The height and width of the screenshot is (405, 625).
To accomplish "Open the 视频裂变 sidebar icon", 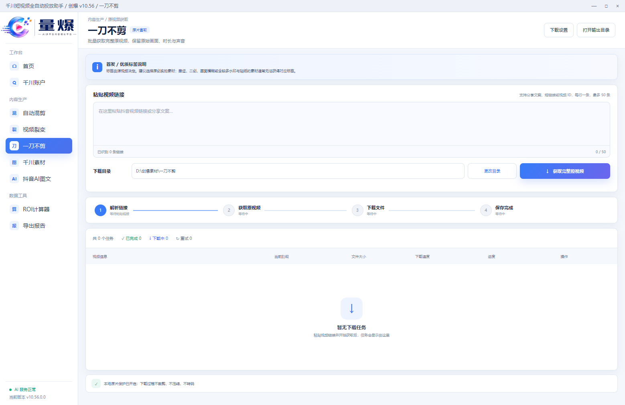I will point(14,130).
